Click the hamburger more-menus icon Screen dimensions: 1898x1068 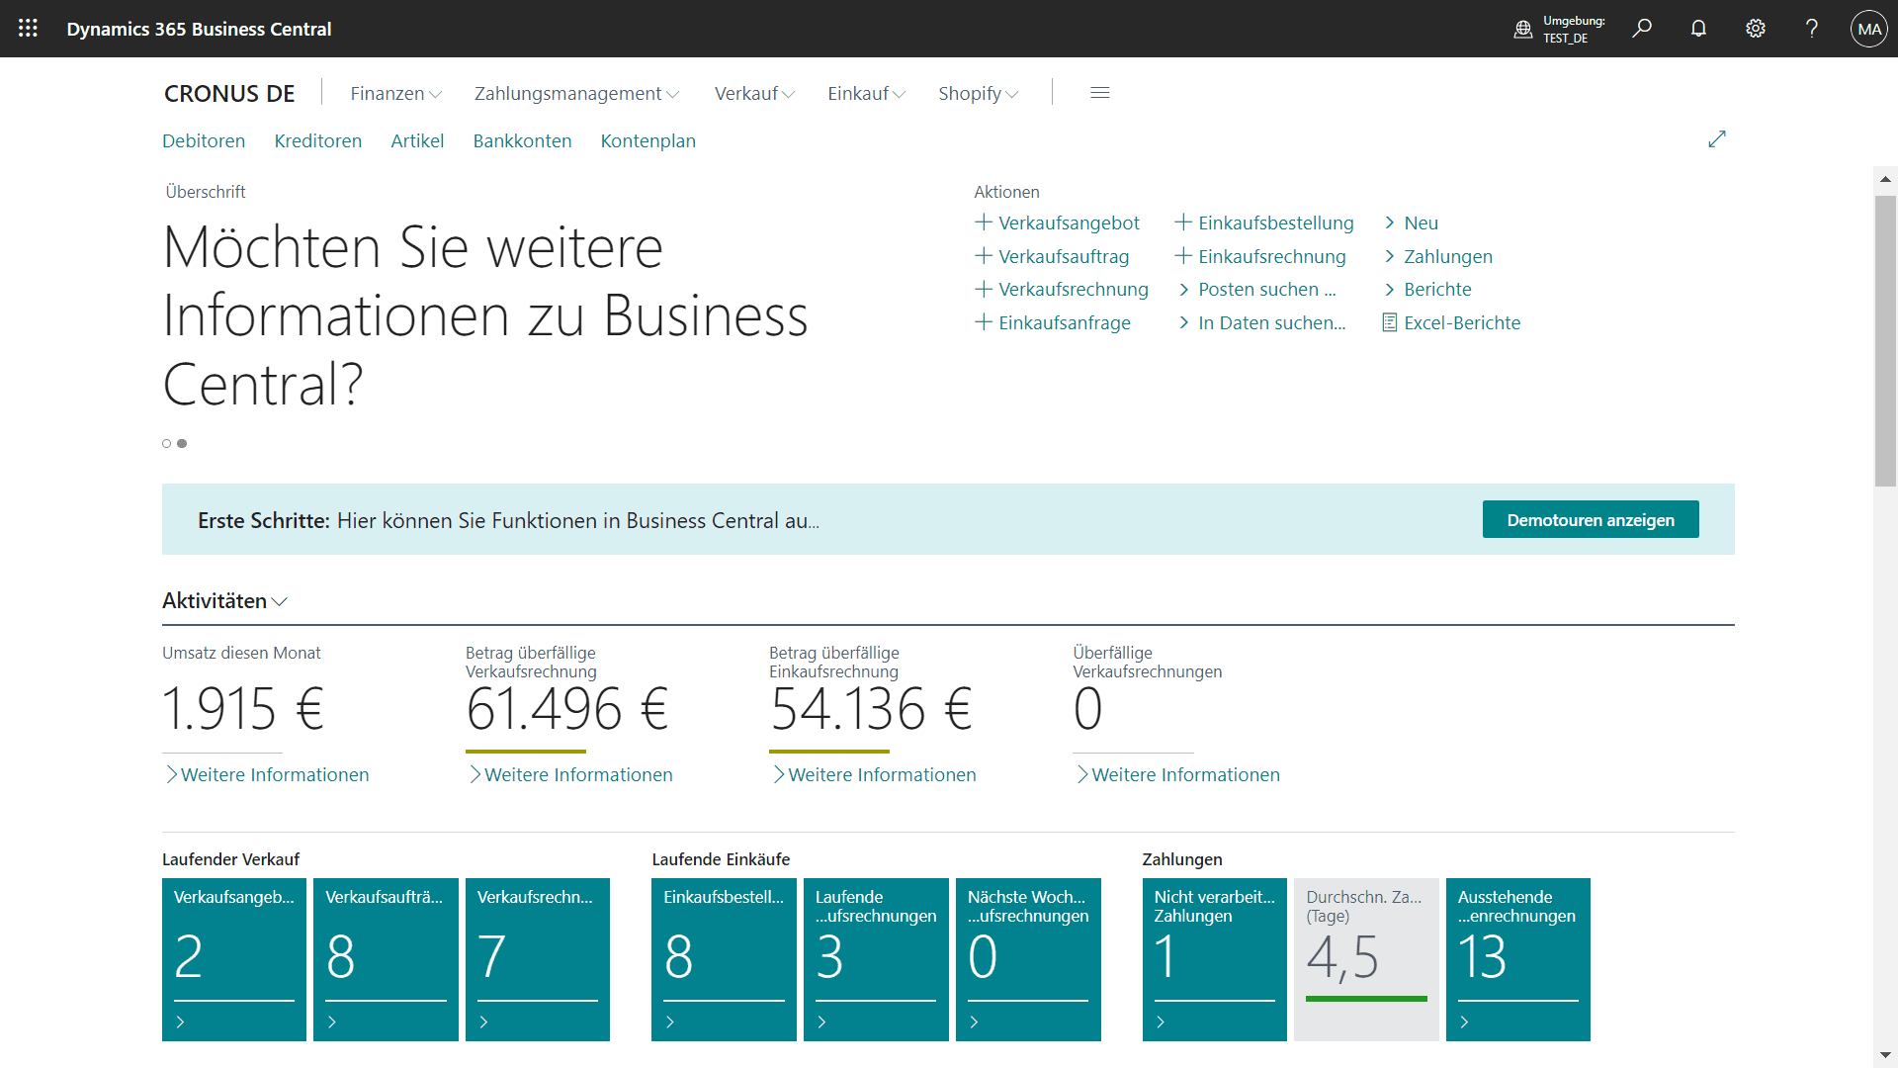[1100, 93]
